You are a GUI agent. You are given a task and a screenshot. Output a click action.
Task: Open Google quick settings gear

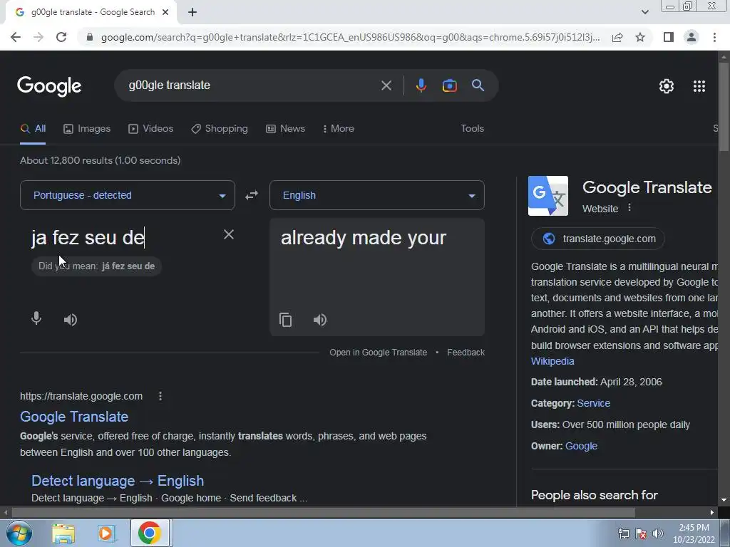click(667, 86)
